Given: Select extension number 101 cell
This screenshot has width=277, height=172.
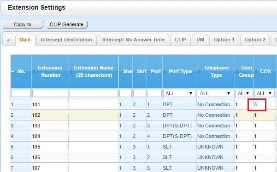Looking at the screenshot, I should point(50,104).
